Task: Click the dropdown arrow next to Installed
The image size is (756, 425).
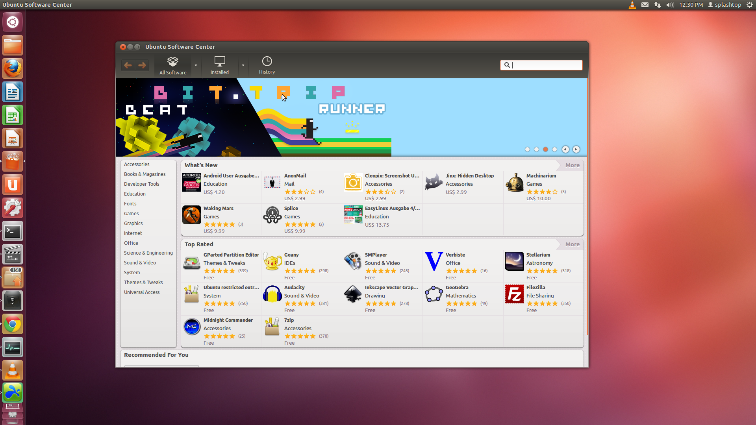Action: coord(243,65)
